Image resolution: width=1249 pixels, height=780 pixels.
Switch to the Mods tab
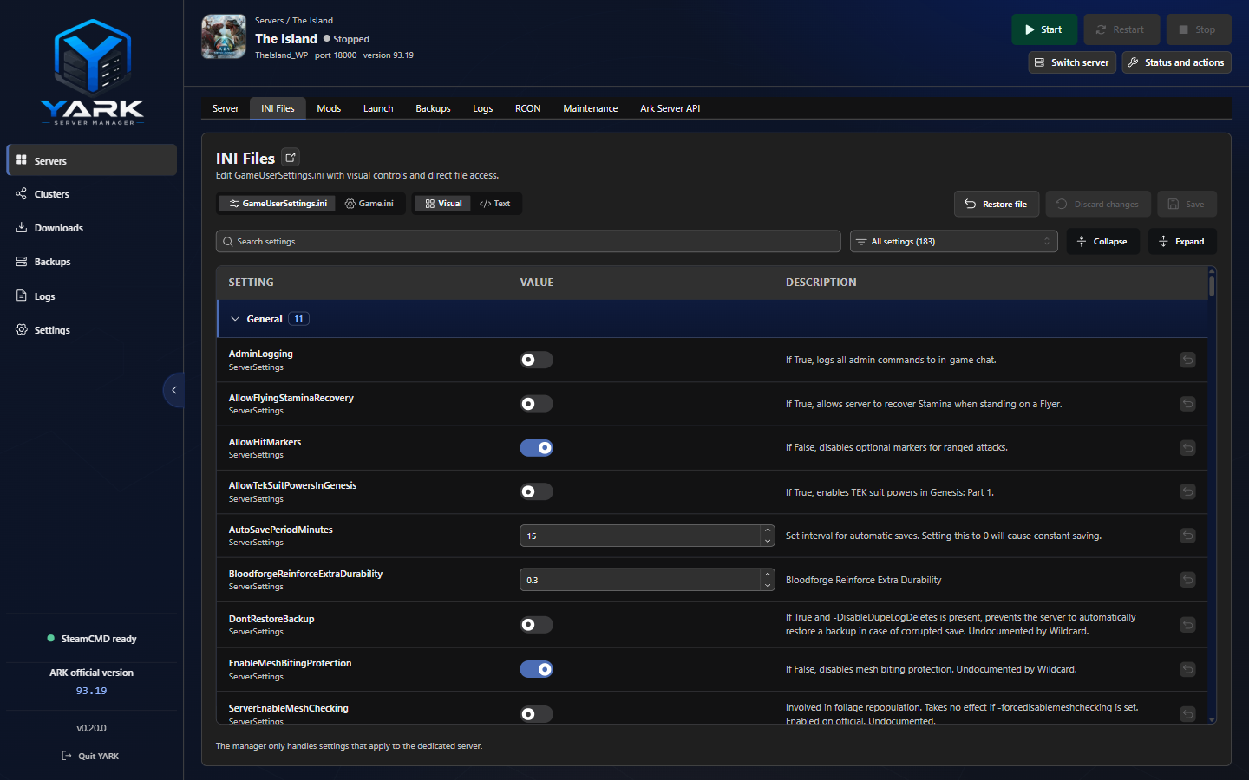pyautogui.click(x=329, y=108)
